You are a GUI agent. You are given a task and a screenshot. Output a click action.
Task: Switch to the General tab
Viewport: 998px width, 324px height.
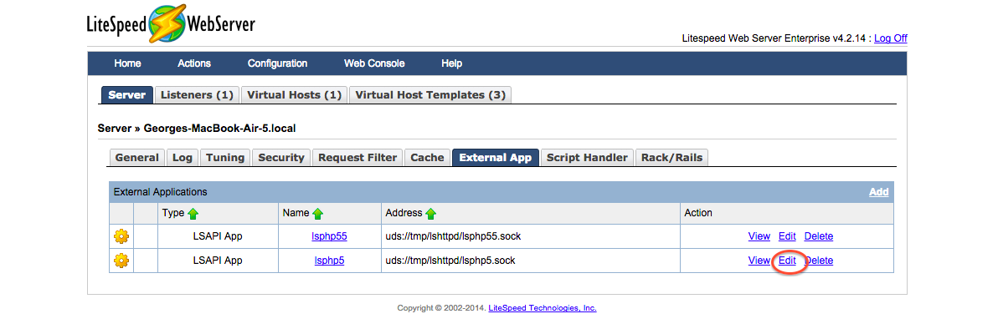(136, 158)
